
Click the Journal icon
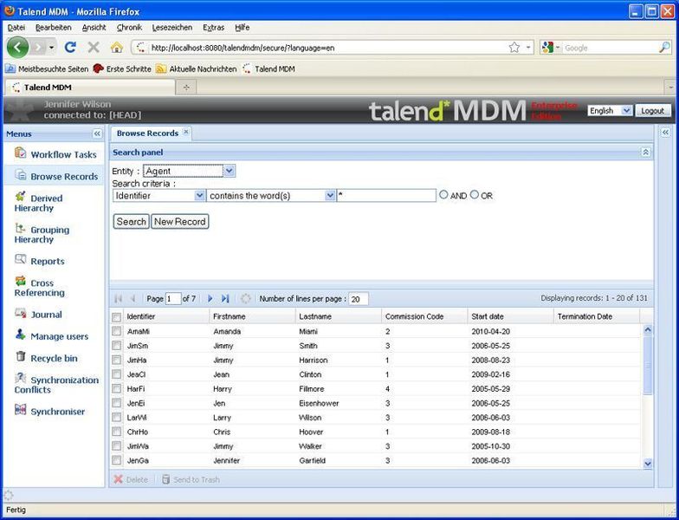point(21,312)
